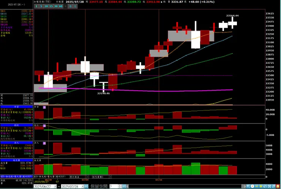Open settings icon in 法人 panel

tap(44, 143)
